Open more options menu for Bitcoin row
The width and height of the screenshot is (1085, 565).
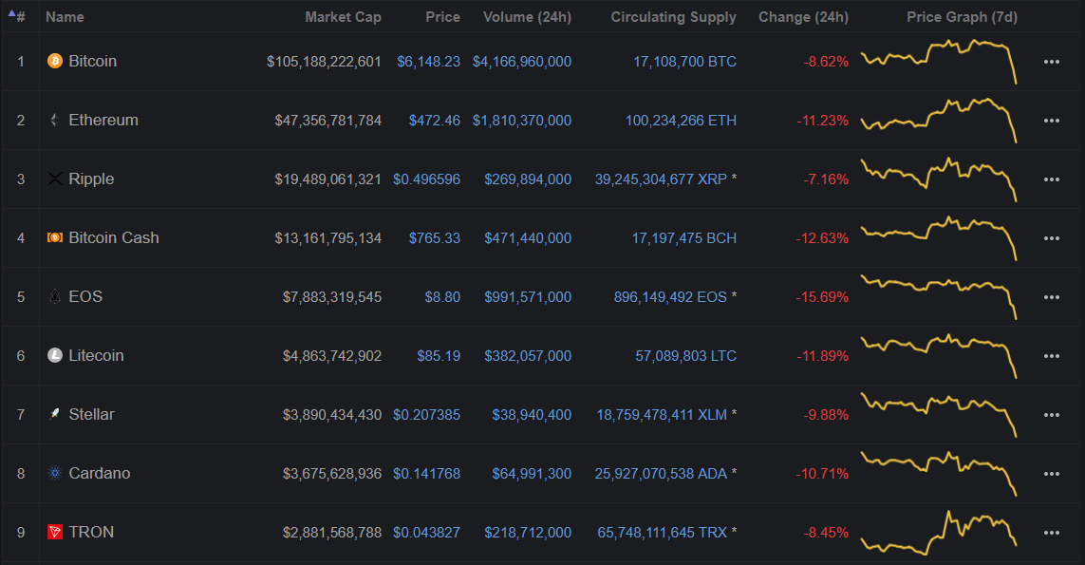[x=1052, y=62]
